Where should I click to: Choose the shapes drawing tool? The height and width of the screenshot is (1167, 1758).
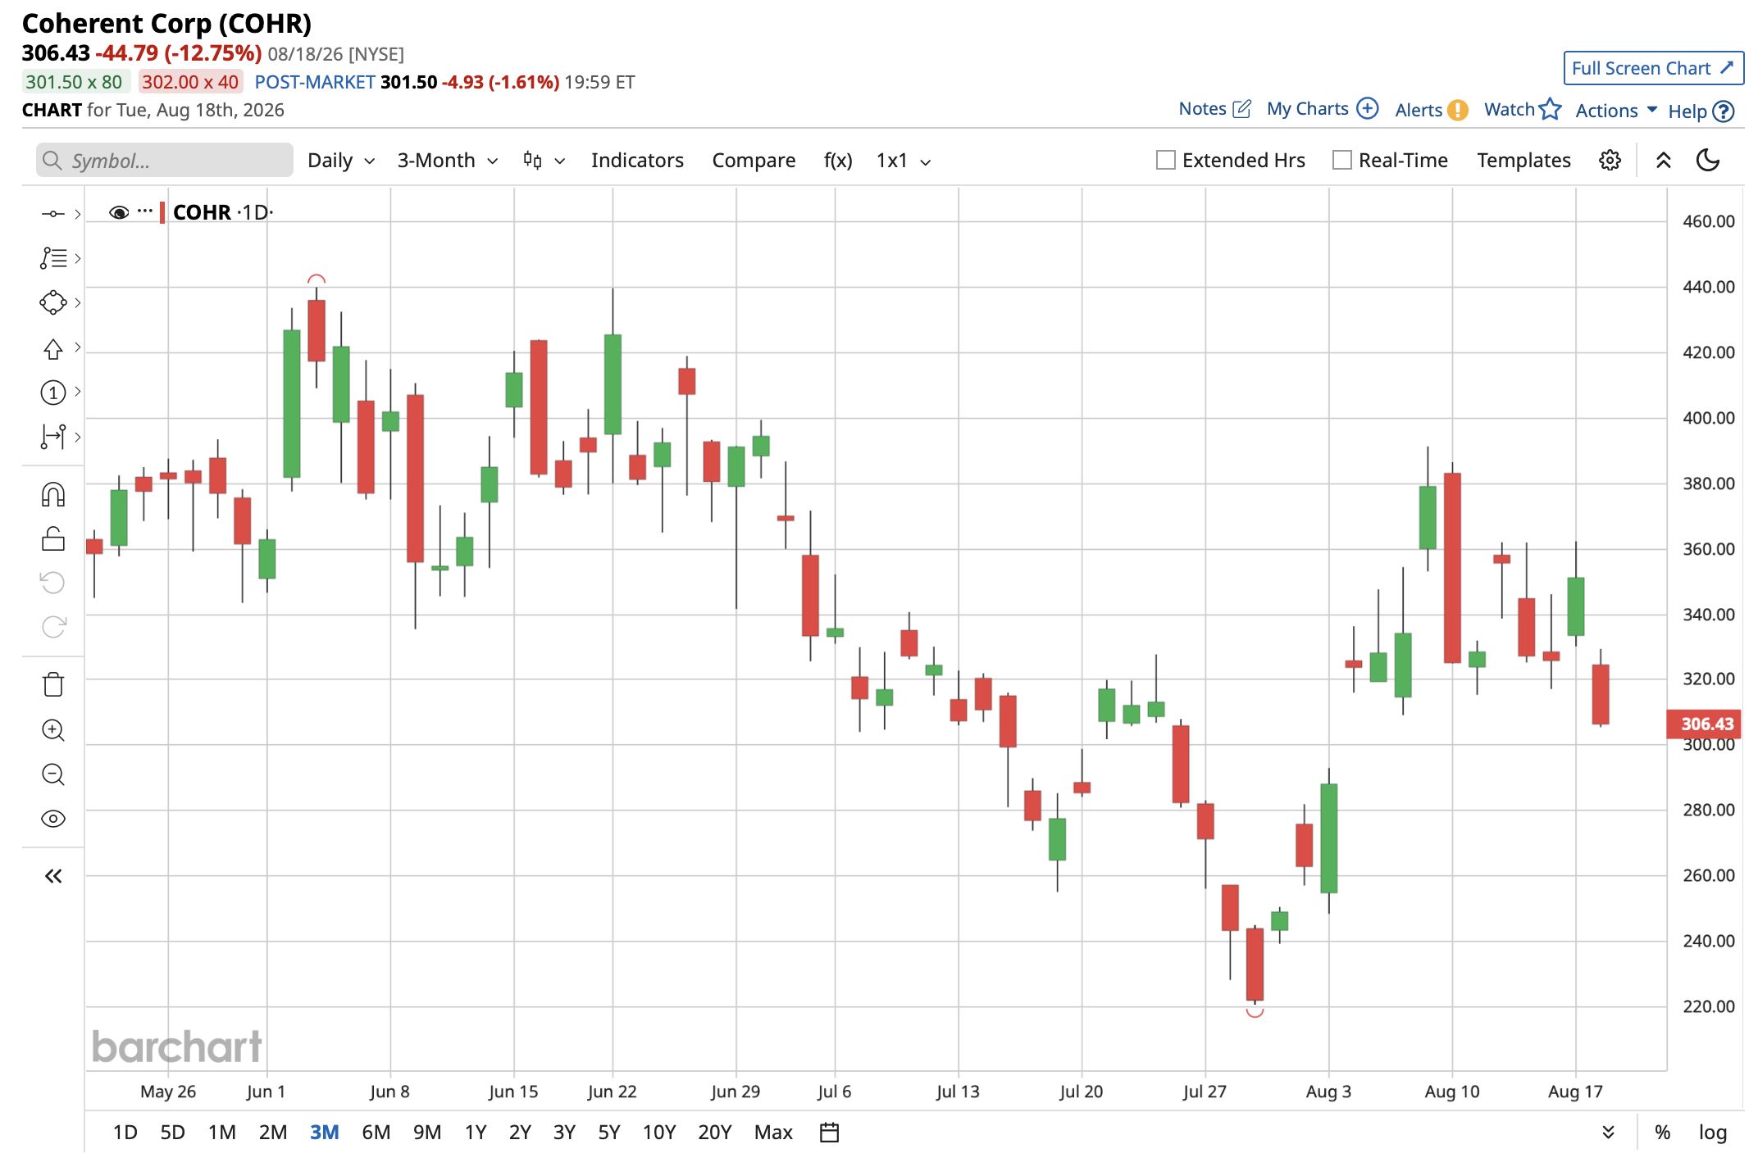pos(53,302)
